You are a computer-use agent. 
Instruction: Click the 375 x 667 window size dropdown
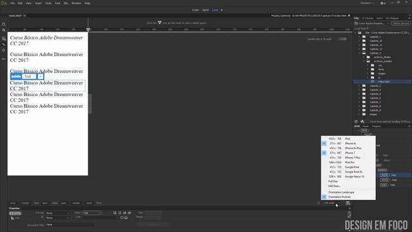[332, 203]
